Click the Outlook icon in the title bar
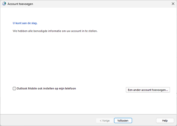 pyautogui.click(x=4, y=4)
